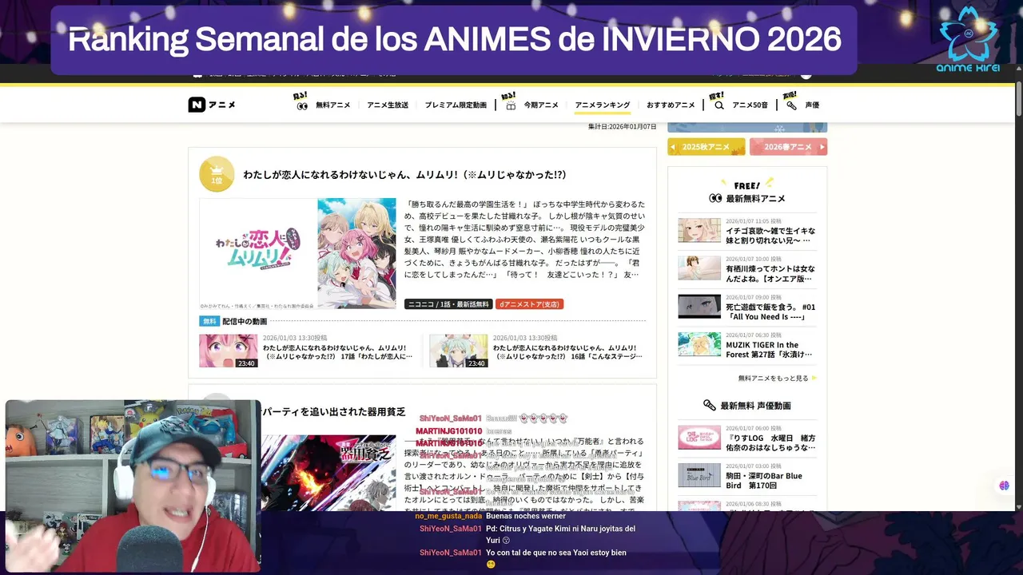The image size is (1023, 575).
Task: Click the eyes icon beside 無料アニメ
Action: (302, 105)
